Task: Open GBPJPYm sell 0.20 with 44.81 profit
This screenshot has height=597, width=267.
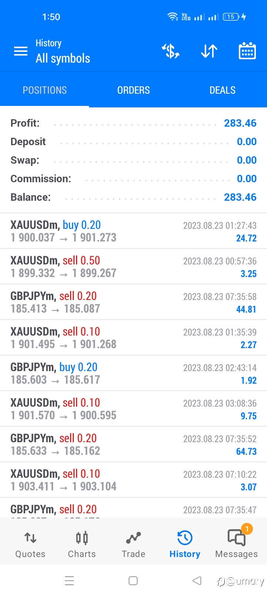Action: 133,302
